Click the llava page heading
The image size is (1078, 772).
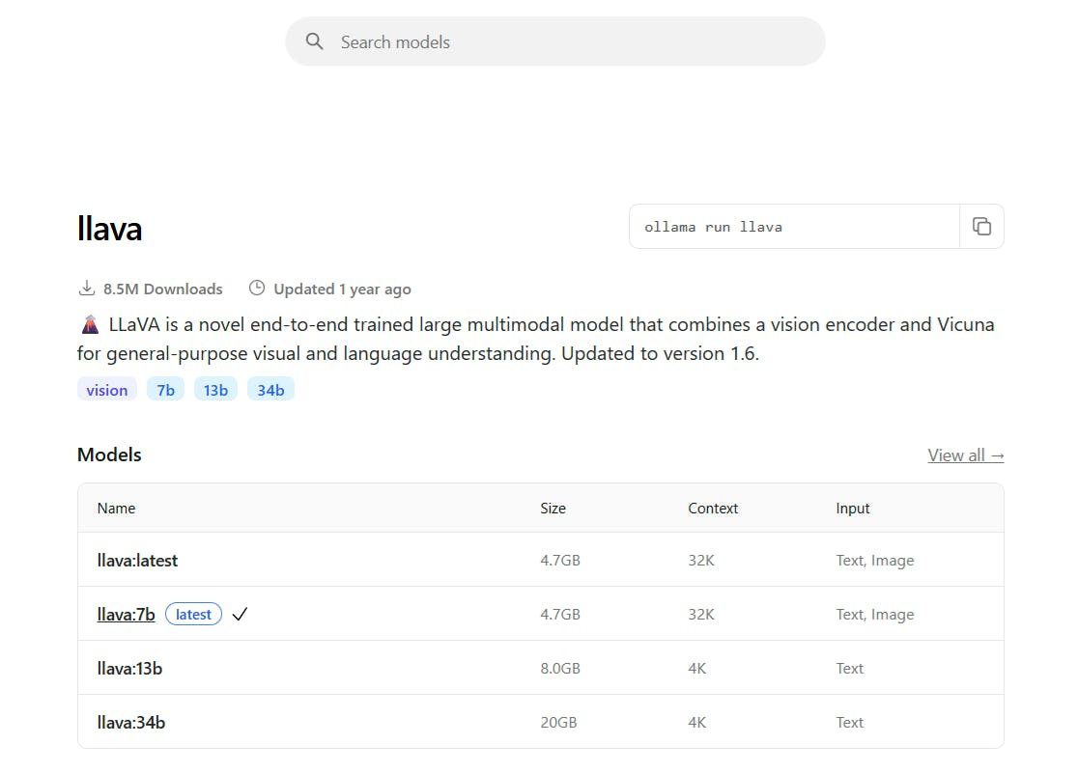pos(109,229)
